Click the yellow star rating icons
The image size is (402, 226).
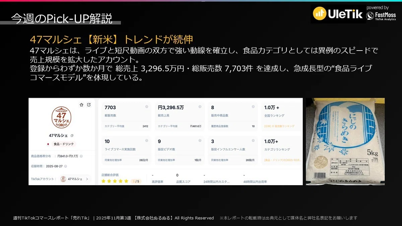click(115, 181)
